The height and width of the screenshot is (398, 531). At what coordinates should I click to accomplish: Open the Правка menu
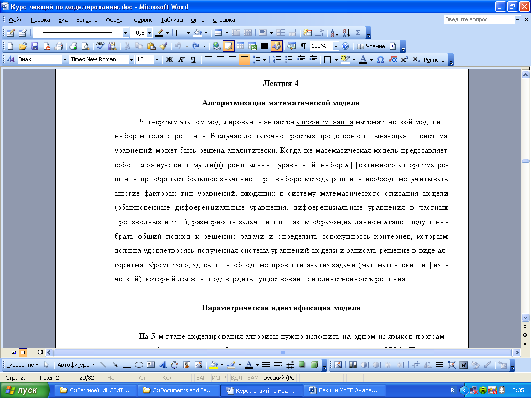(40, 20)
